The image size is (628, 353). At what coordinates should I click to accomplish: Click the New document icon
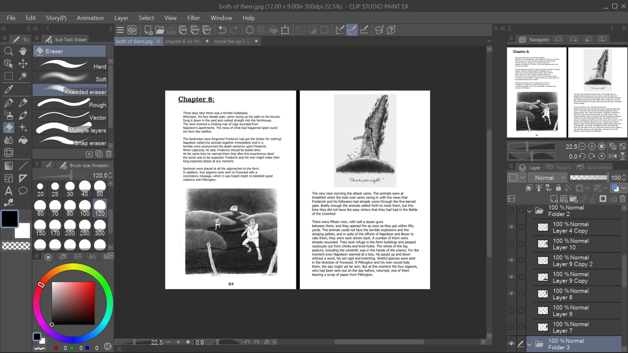coord(148,30)
